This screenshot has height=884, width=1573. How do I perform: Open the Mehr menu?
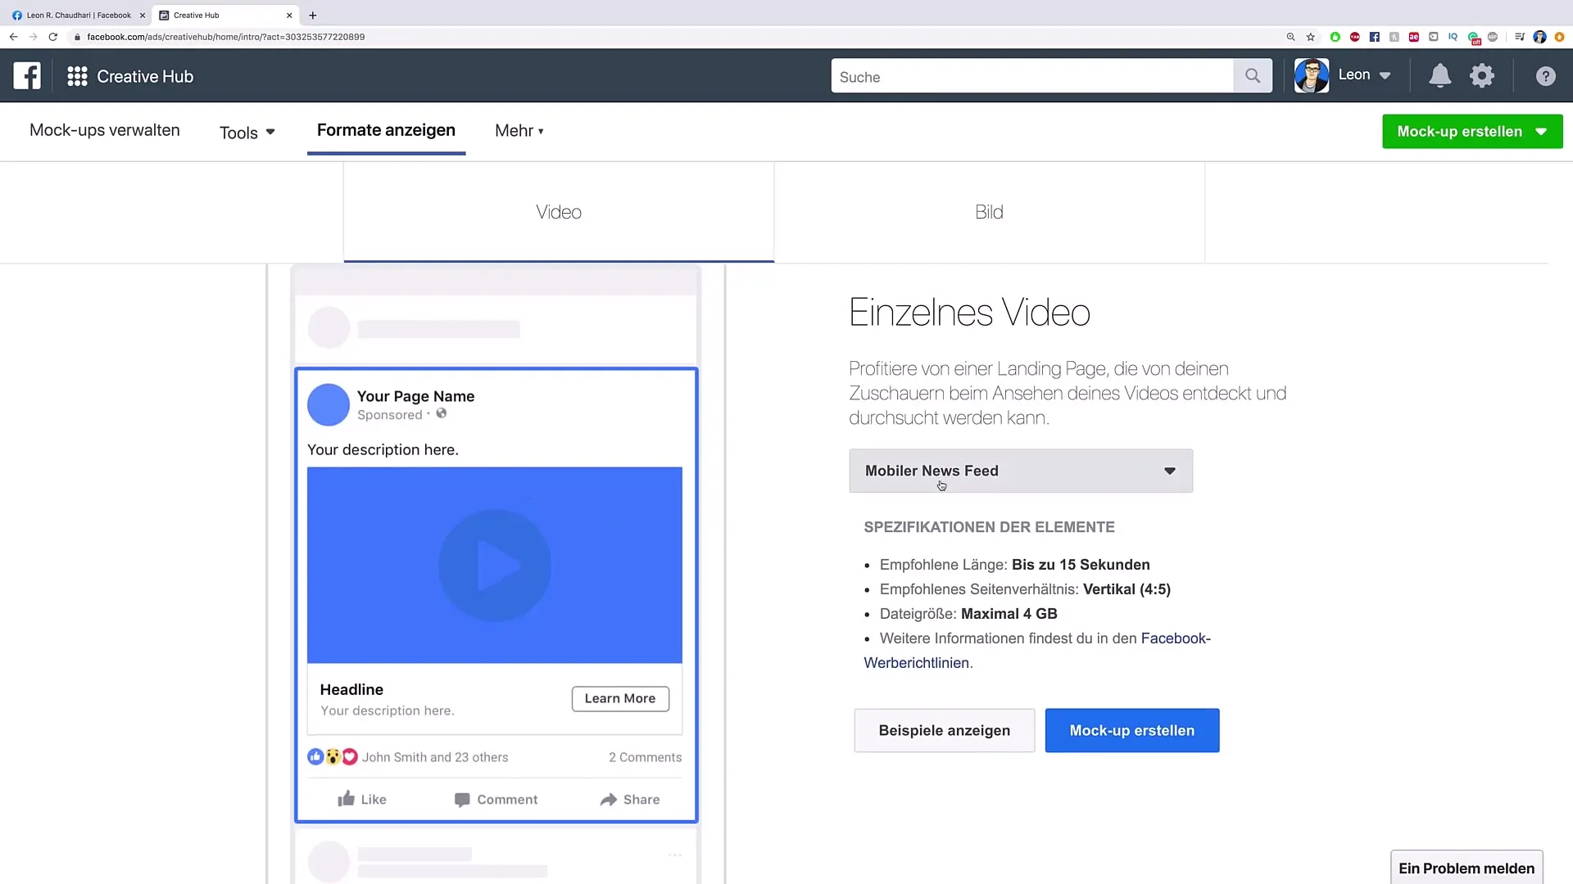519,129
